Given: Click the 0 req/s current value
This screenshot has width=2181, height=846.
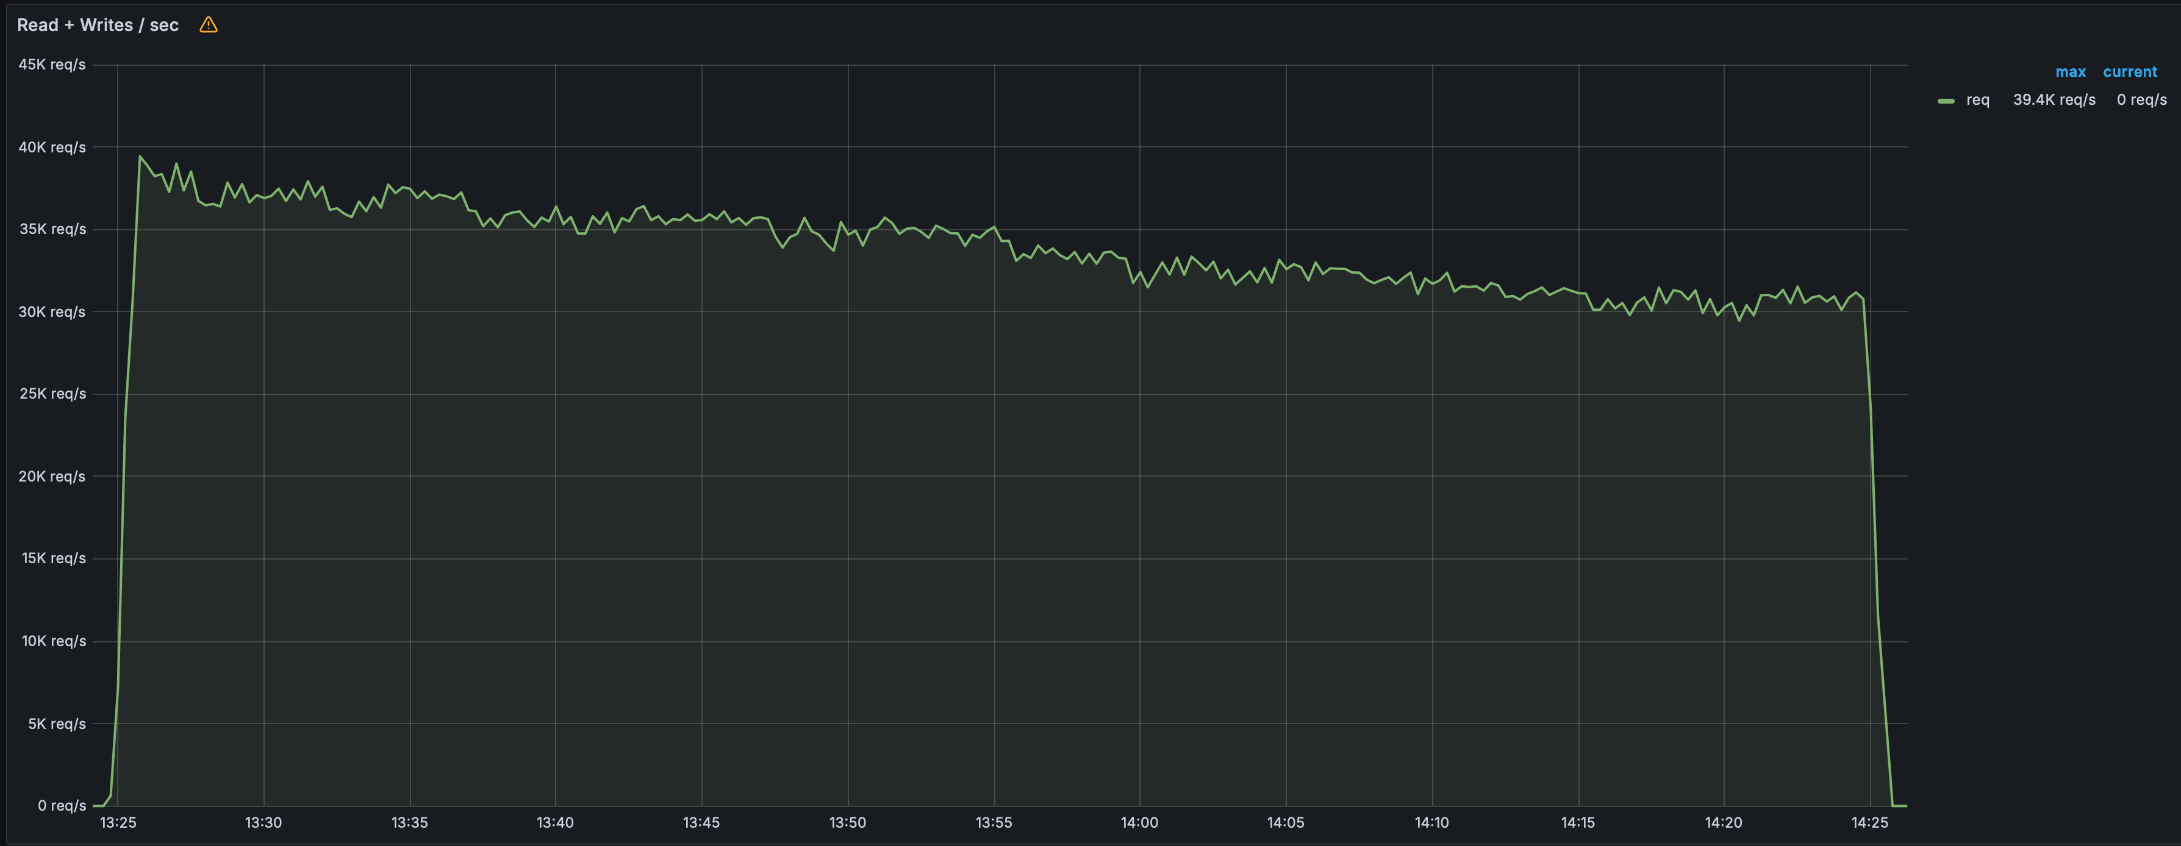Looking at the screenshot, I should pyautogui.click(x=2141, y=100).
